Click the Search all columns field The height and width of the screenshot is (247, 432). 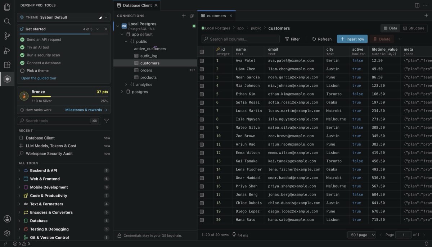point(240,39)
